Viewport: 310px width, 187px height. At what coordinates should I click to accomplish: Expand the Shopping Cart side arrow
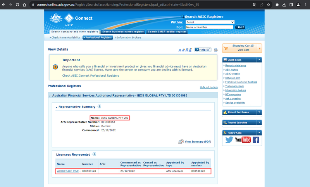pos(260,48)
